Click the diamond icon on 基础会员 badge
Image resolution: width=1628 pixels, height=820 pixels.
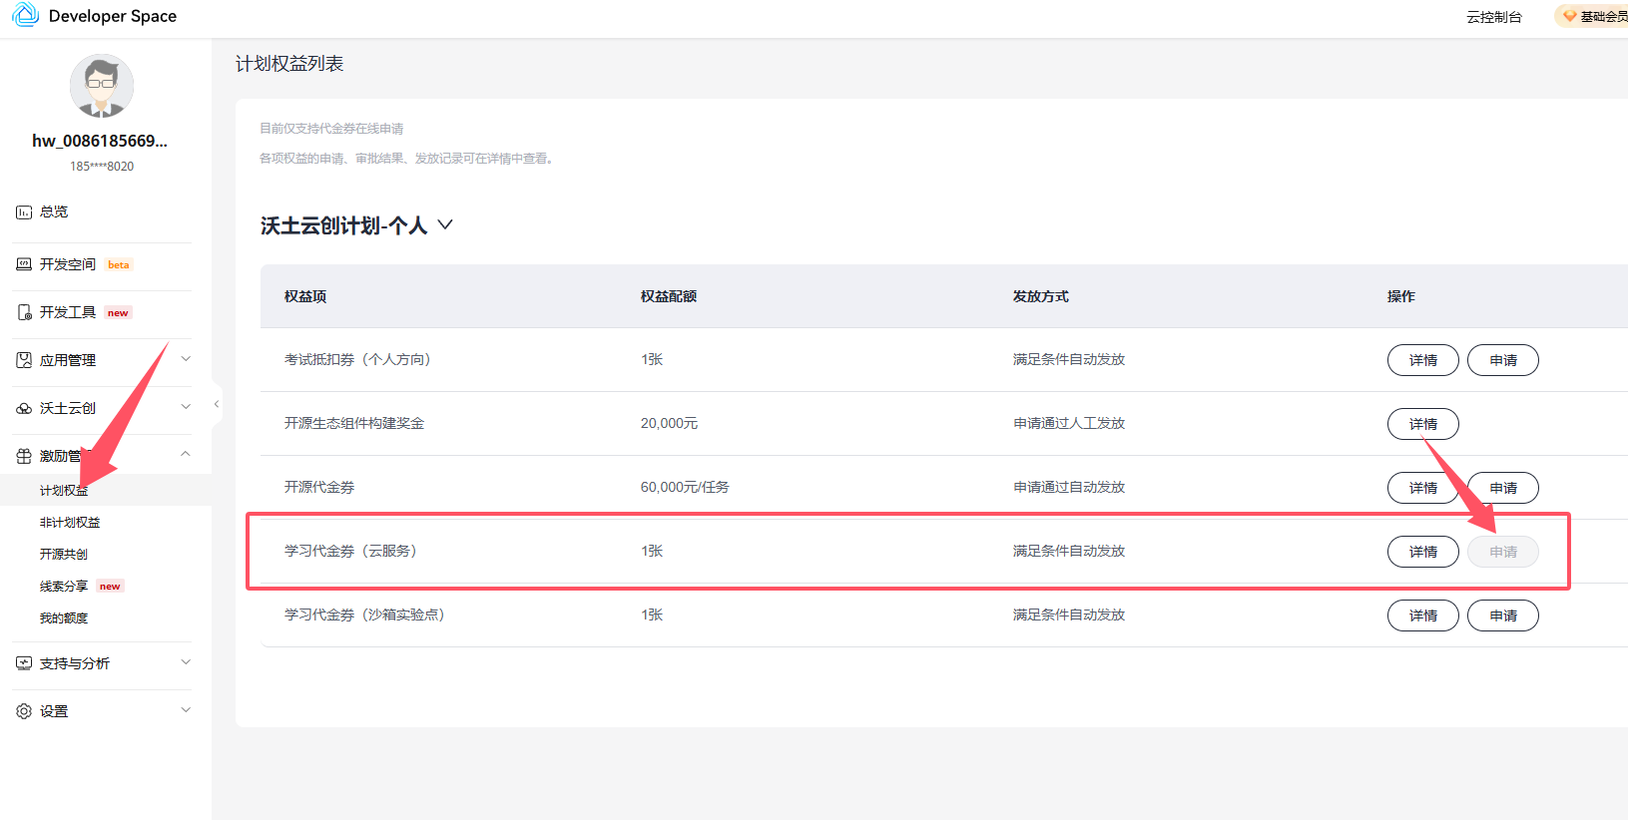tap(1570, 16)
